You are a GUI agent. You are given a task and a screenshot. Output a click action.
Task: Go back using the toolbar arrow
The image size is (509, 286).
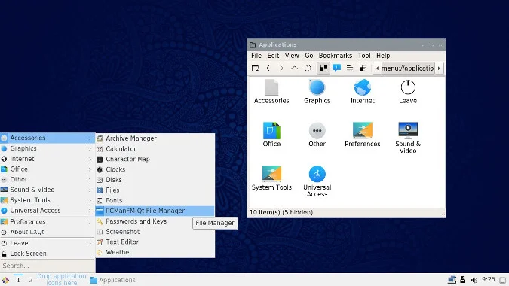pos(268,68)
